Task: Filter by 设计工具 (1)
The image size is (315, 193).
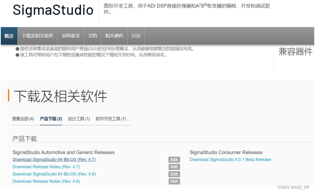Action: [79, 119]
